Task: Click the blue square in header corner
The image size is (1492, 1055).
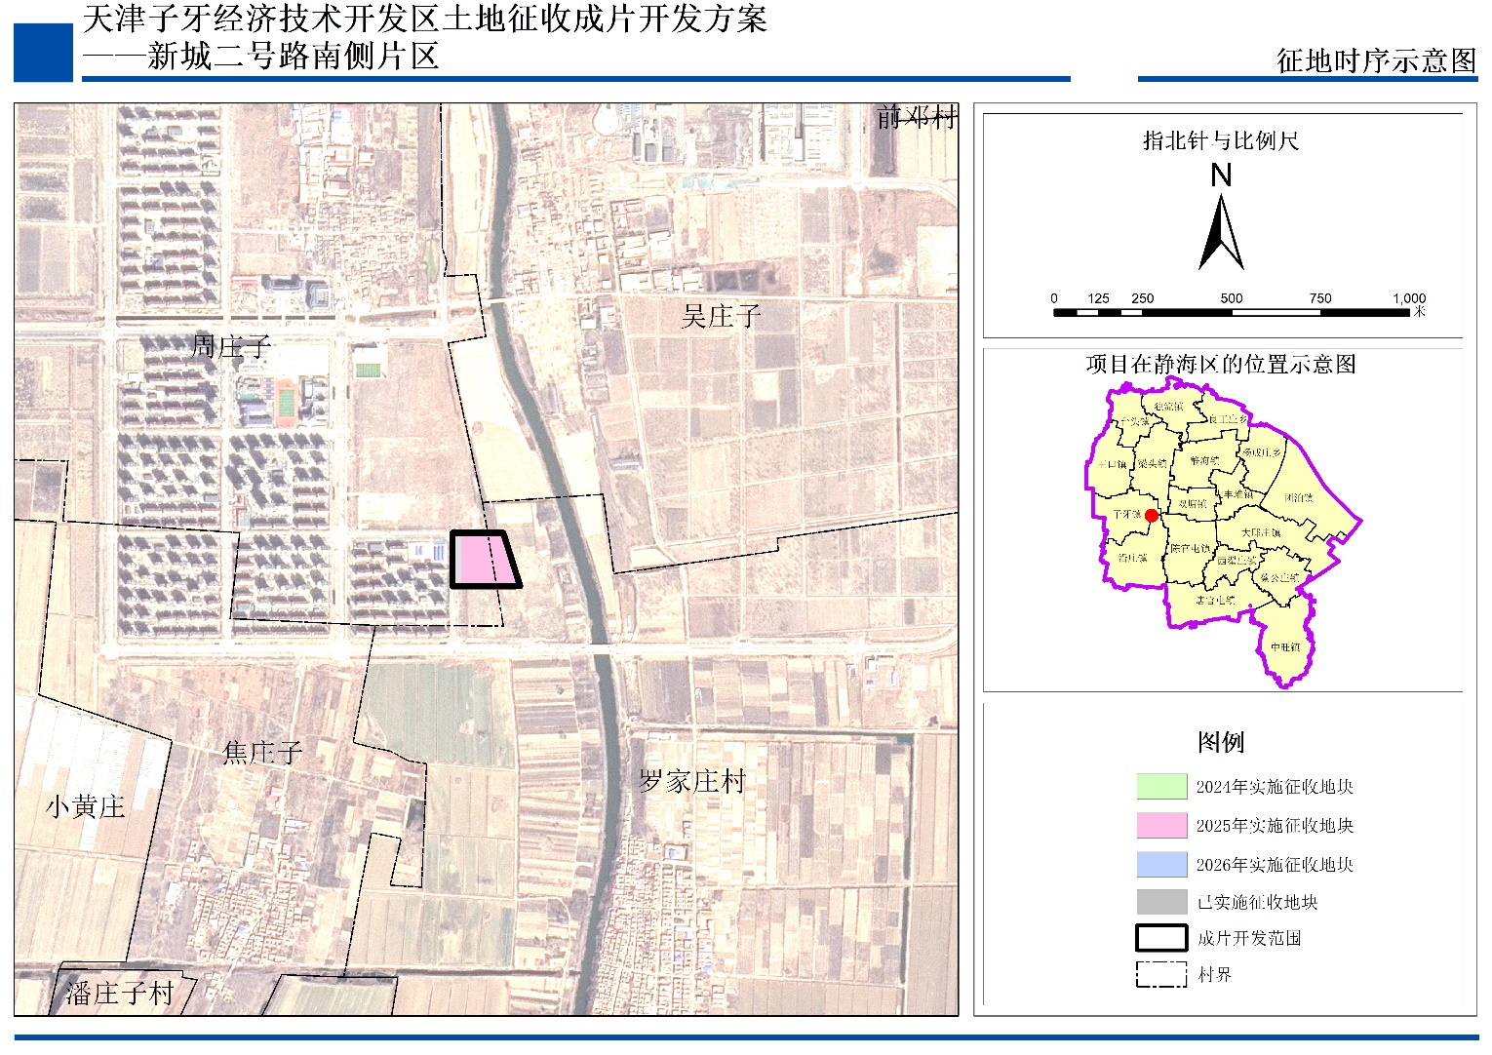Action: click(x=43, y=52)
